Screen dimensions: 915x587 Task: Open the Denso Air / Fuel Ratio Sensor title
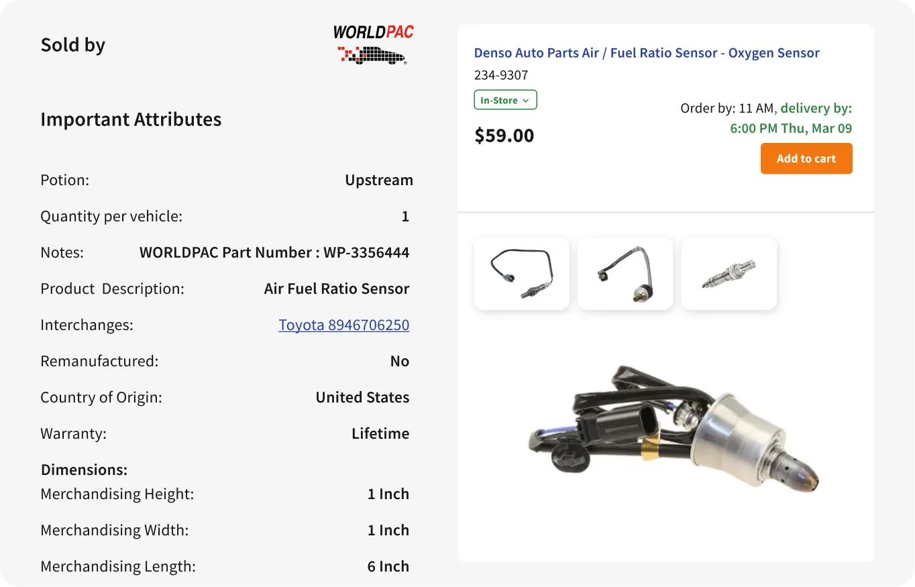[647, 53]
